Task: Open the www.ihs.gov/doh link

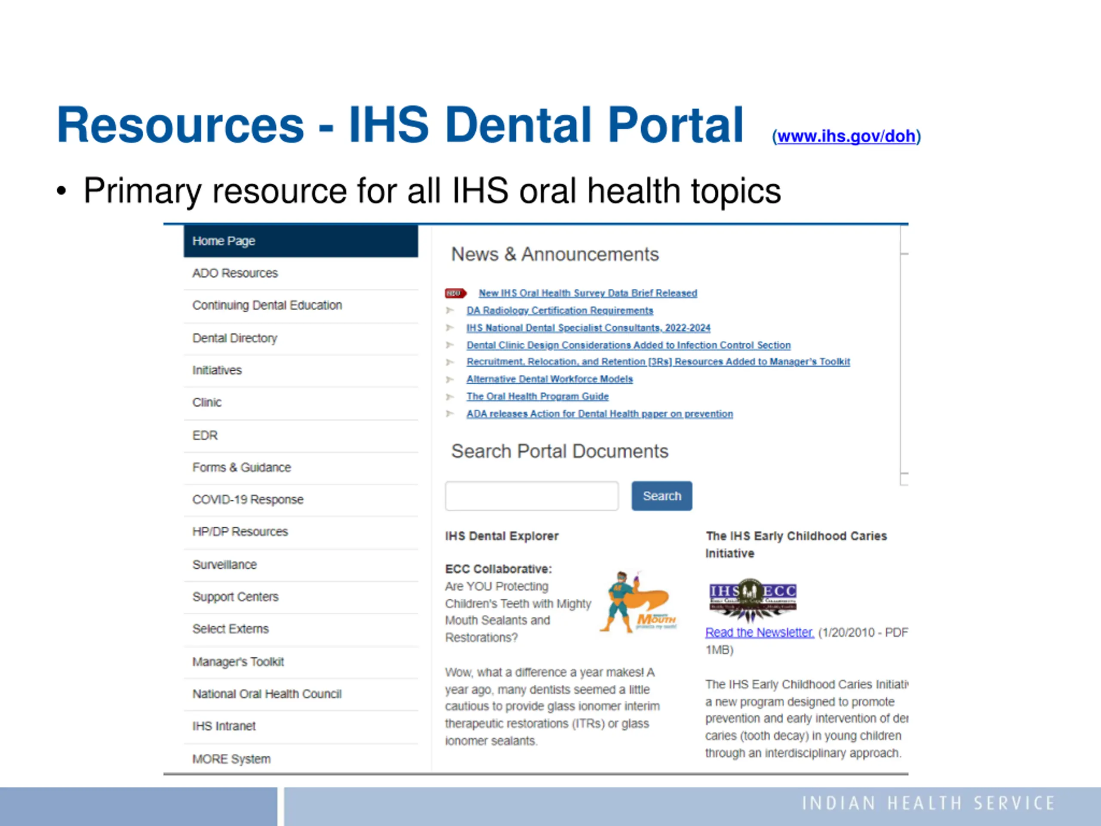Action: [x=846, y=136]
